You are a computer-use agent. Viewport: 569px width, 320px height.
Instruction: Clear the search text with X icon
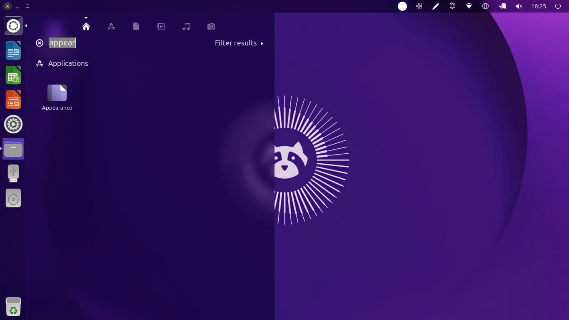[x=40, y=43]
